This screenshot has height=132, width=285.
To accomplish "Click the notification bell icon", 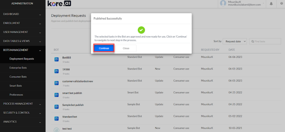I will (x=272, y=4).
